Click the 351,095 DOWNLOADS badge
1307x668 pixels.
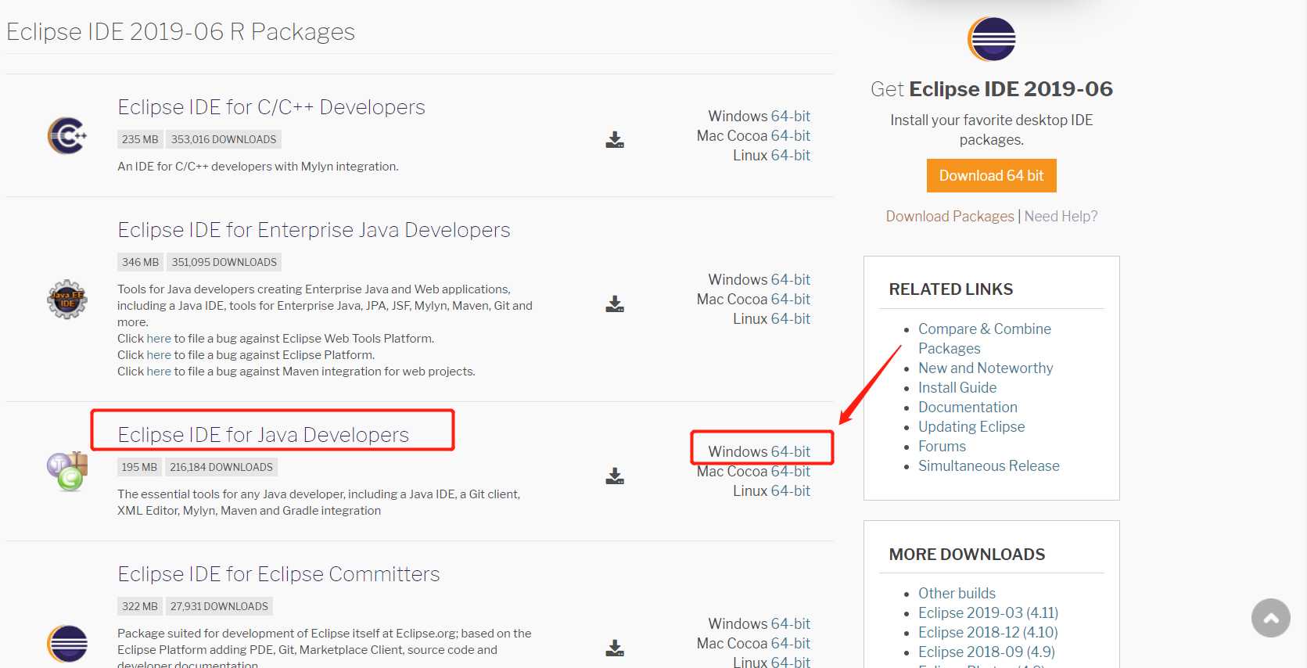[x=224, y=262]
